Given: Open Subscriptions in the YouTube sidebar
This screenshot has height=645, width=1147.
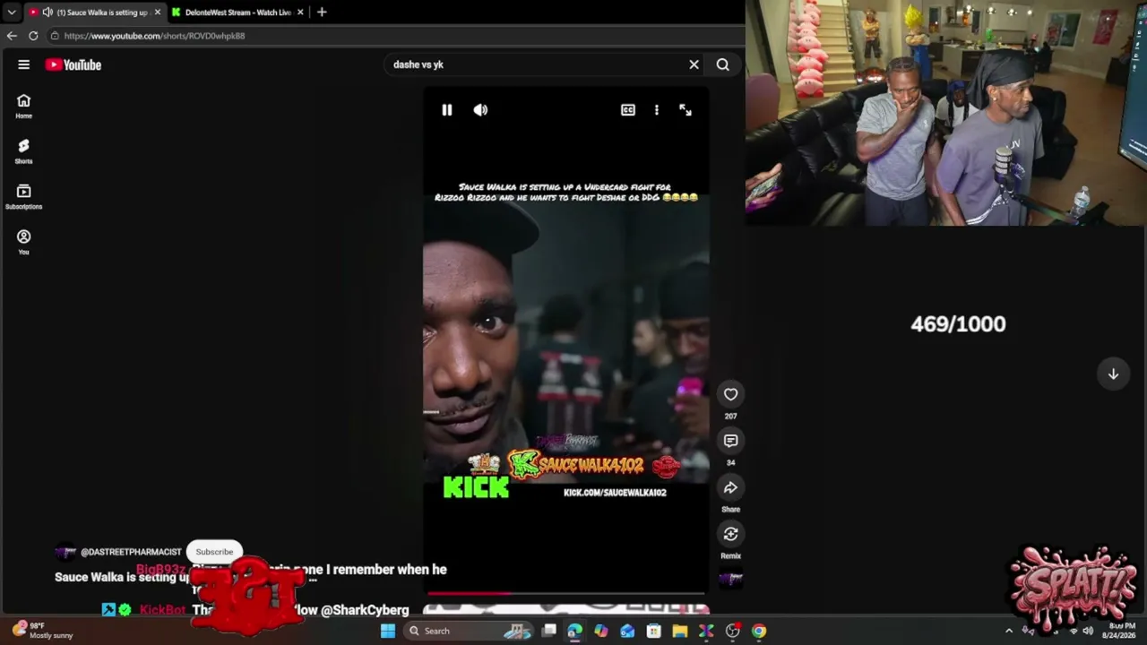Looking at the screenshot, I should point(23,196).
